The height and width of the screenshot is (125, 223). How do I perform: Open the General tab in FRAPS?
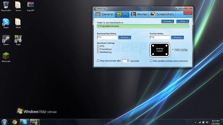point(105,14)
